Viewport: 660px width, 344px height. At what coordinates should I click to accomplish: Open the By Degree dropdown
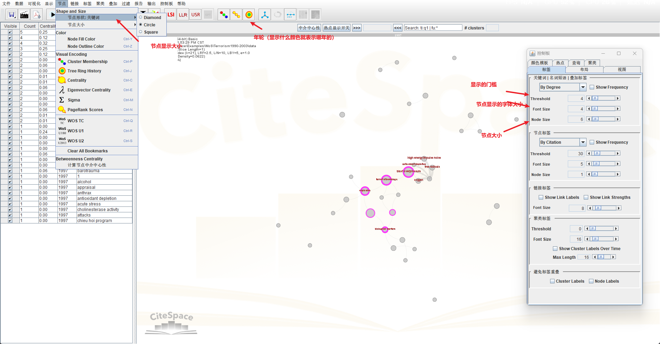coord(583,87)
